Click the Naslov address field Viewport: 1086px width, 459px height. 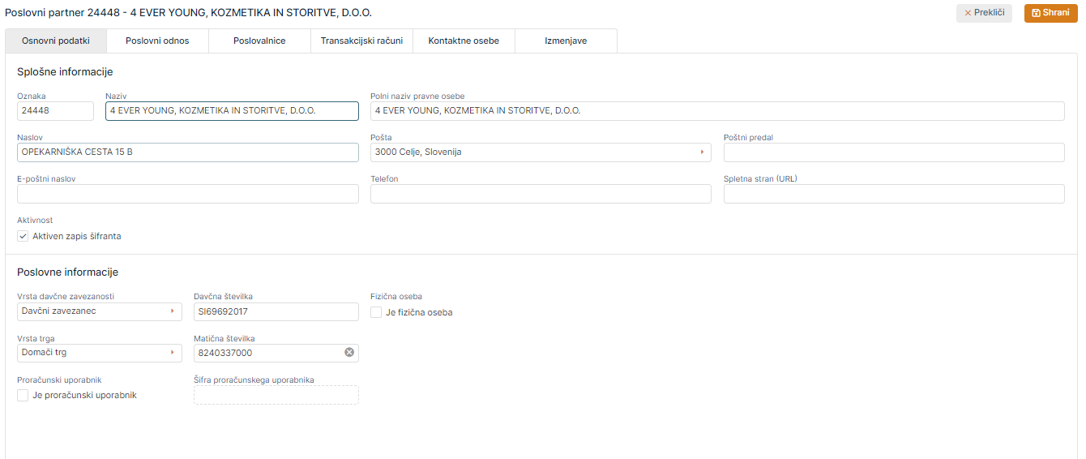[x=187, y=152]
